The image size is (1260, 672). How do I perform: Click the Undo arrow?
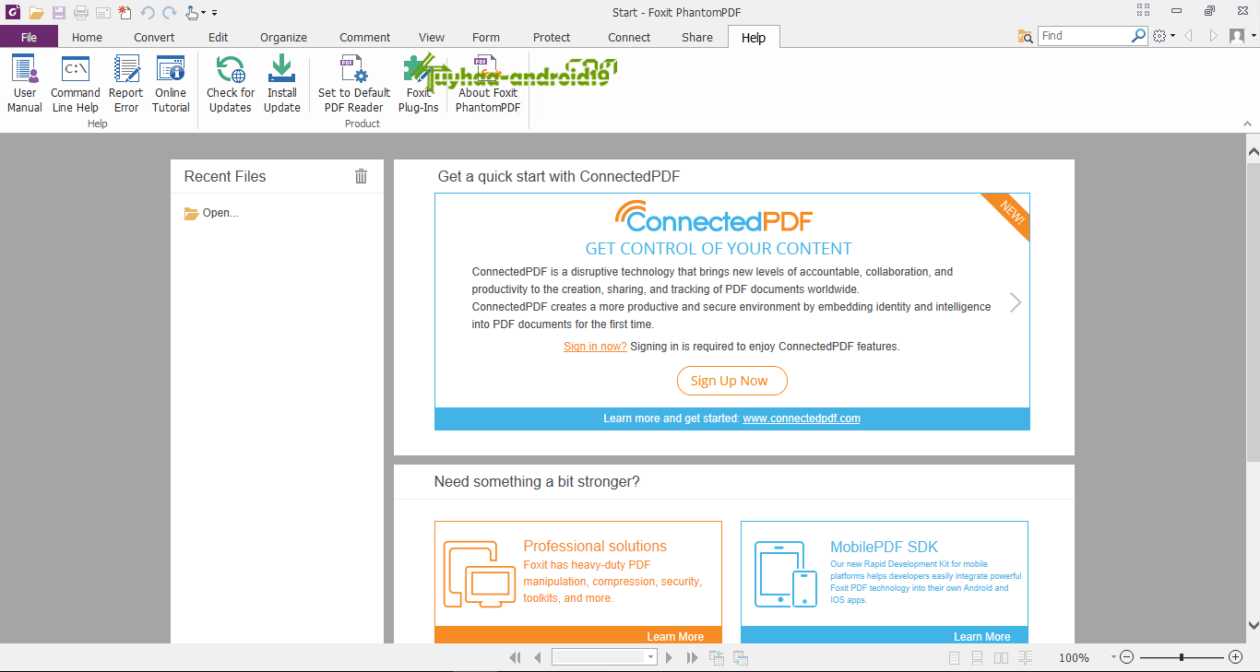(x=148, y=12)
